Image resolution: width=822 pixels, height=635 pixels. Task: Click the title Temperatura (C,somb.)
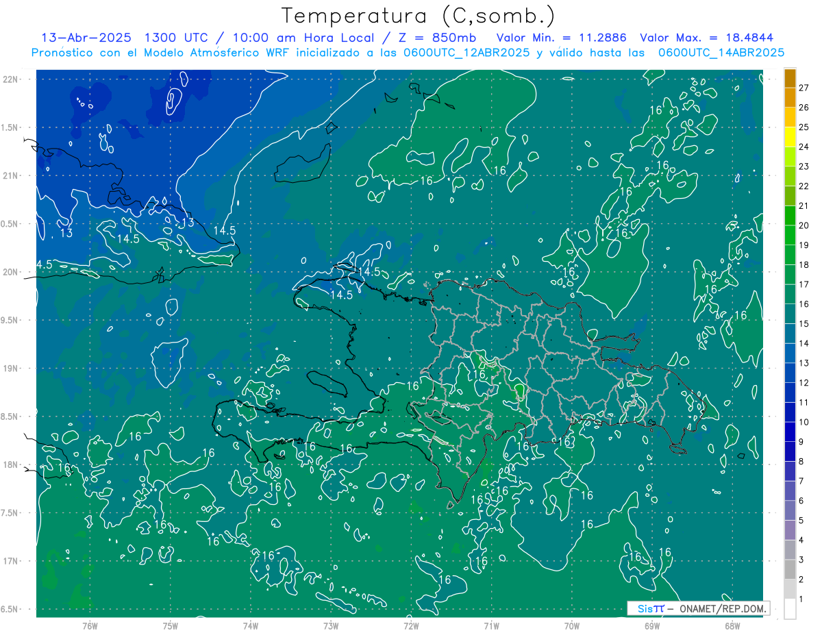418,16
